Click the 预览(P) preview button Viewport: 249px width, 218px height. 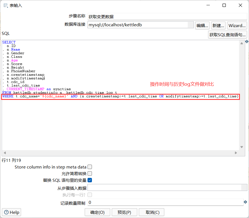click(x=124, y=212)
